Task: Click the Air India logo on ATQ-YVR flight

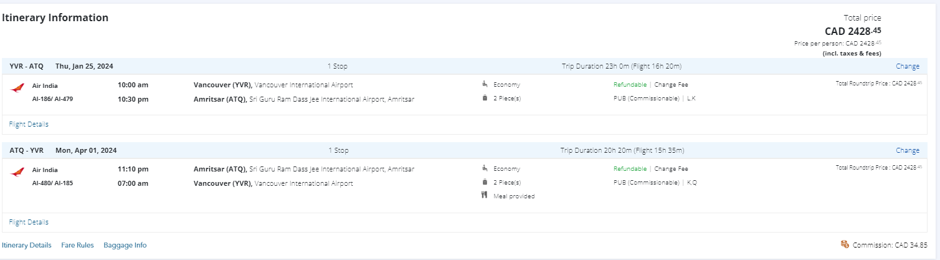Action: [17, 172]
